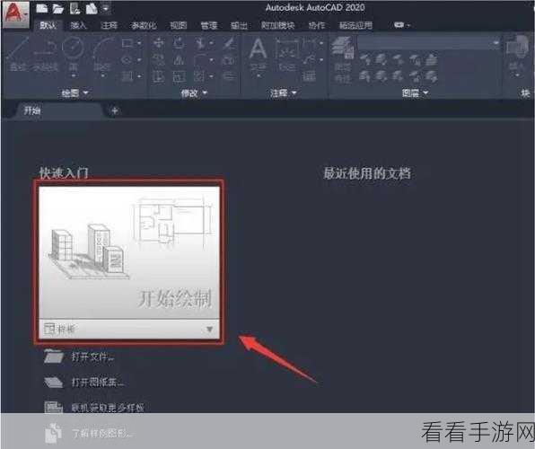Screen dimensions: 535x449
Task: Click Open folder icon in quick access toolbar
Action: point(58,9)
